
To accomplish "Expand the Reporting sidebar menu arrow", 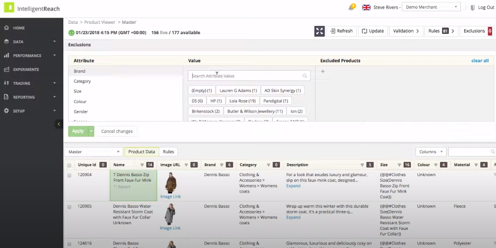I will 54,97.
